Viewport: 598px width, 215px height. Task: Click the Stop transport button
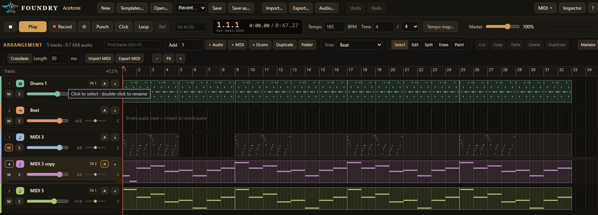point(10,27)
